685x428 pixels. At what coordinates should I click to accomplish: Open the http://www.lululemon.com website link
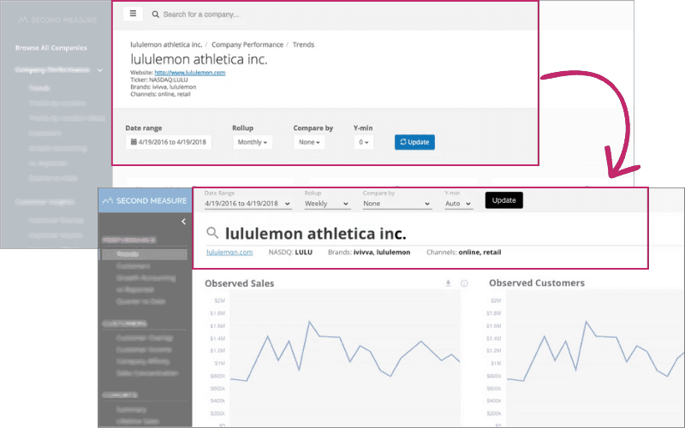(x=189, y=73)
